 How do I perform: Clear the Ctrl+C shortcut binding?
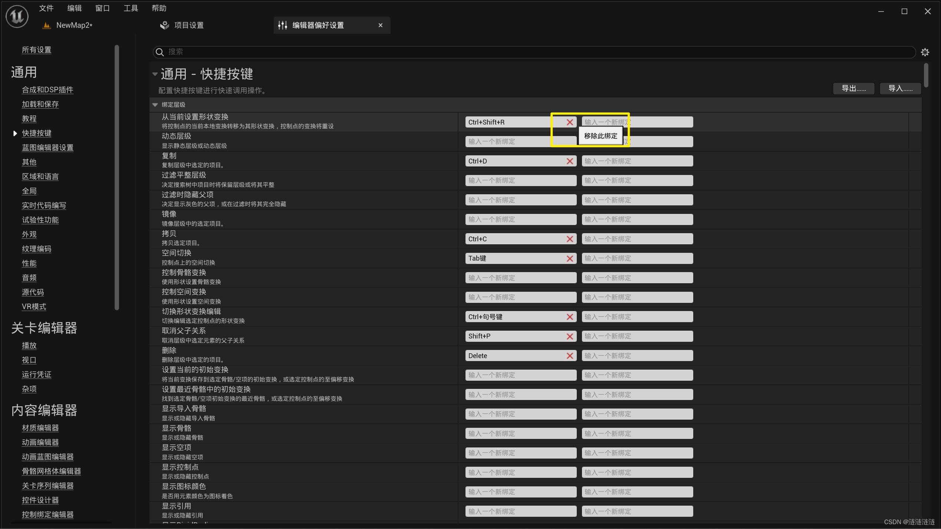click(570, 239)
